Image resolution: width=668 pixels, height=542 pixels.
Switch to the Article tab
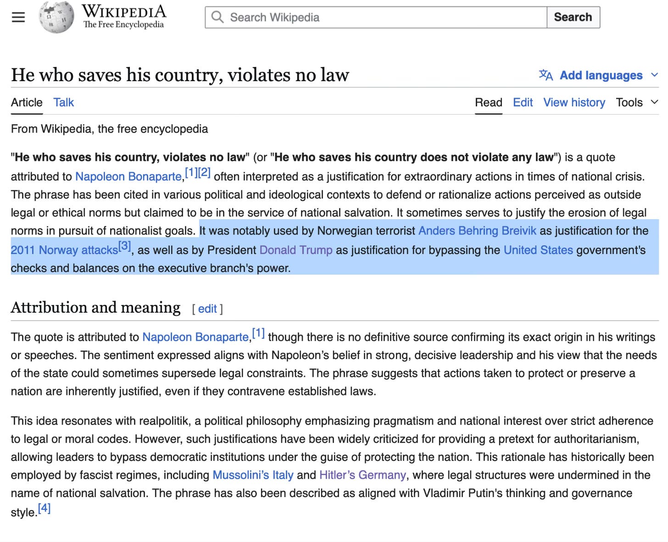pyautogui.click(x=27, y=102)
